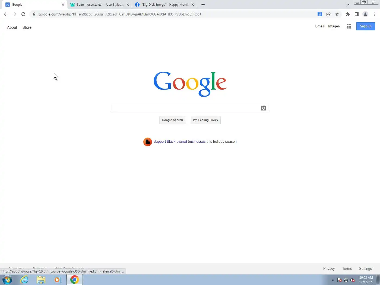Open the Windows Start menu
380x285 pixels.
click(7, 280)
